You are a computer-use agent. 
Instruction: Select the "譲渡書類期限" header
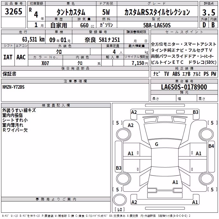pos(136,32)
